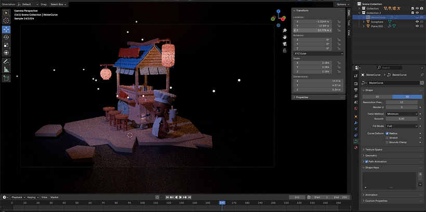Set the curve shape to 2D

point(377,97)
